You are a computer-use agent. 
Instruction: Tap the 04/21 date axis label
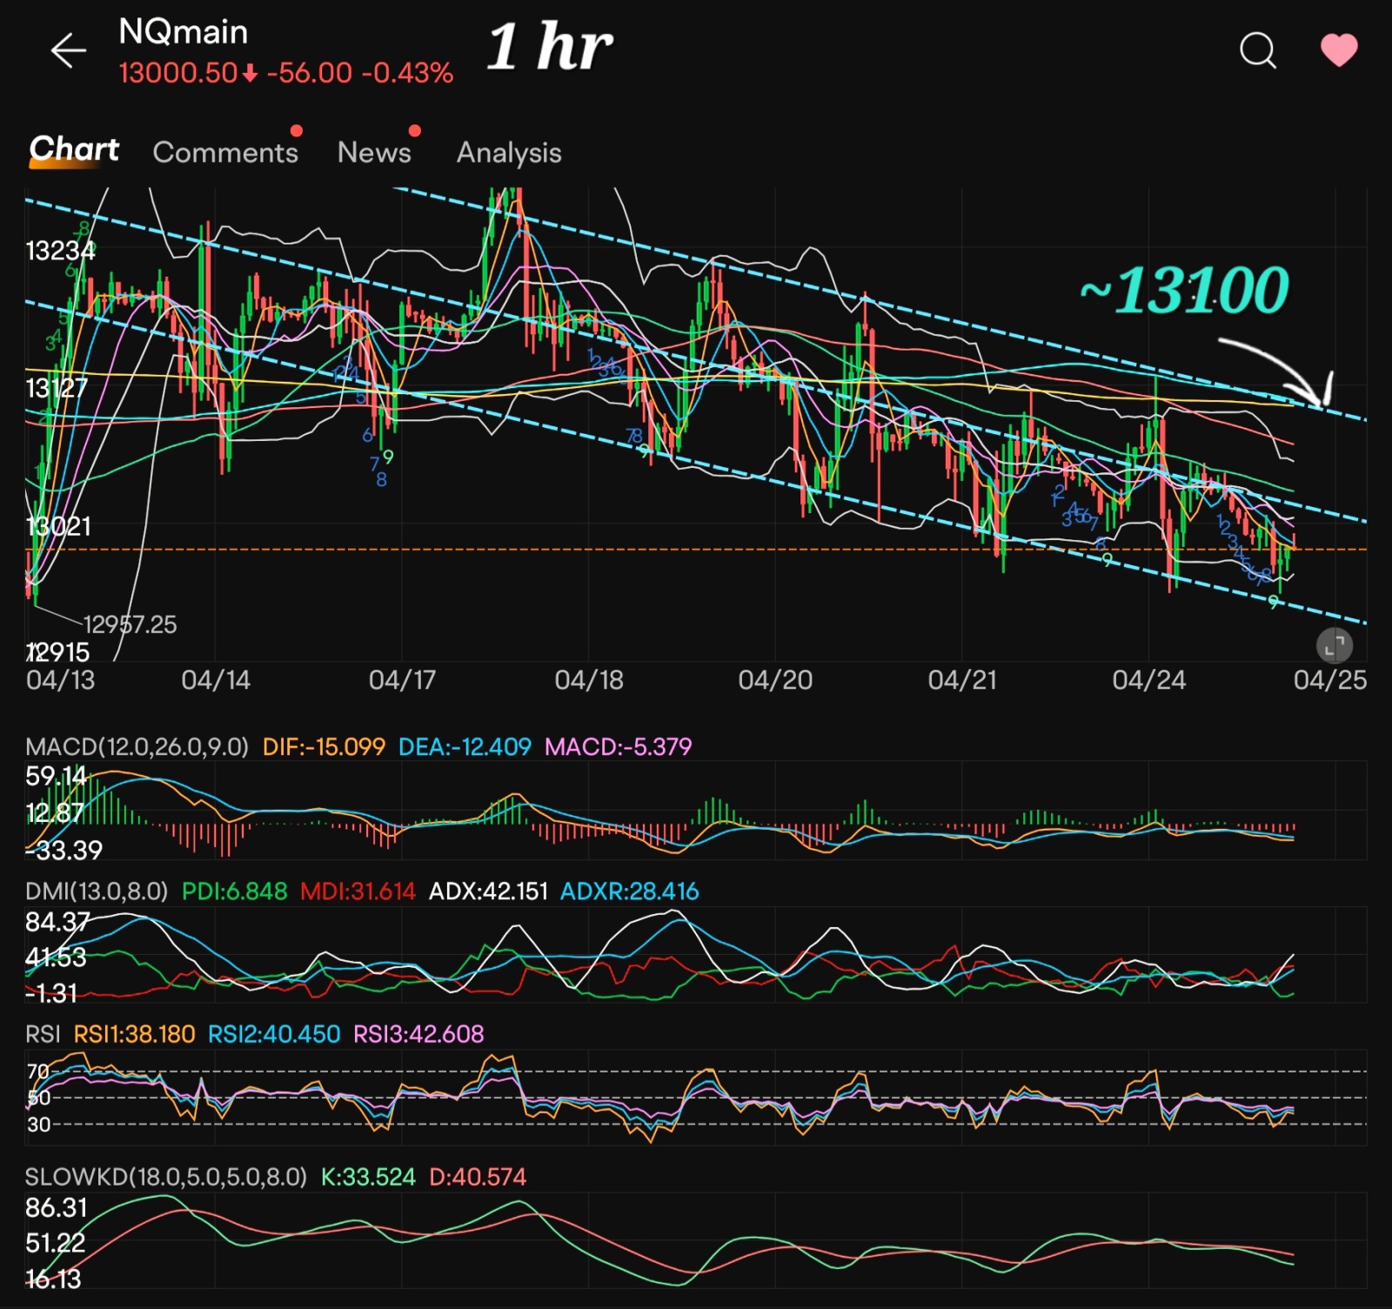962,680
